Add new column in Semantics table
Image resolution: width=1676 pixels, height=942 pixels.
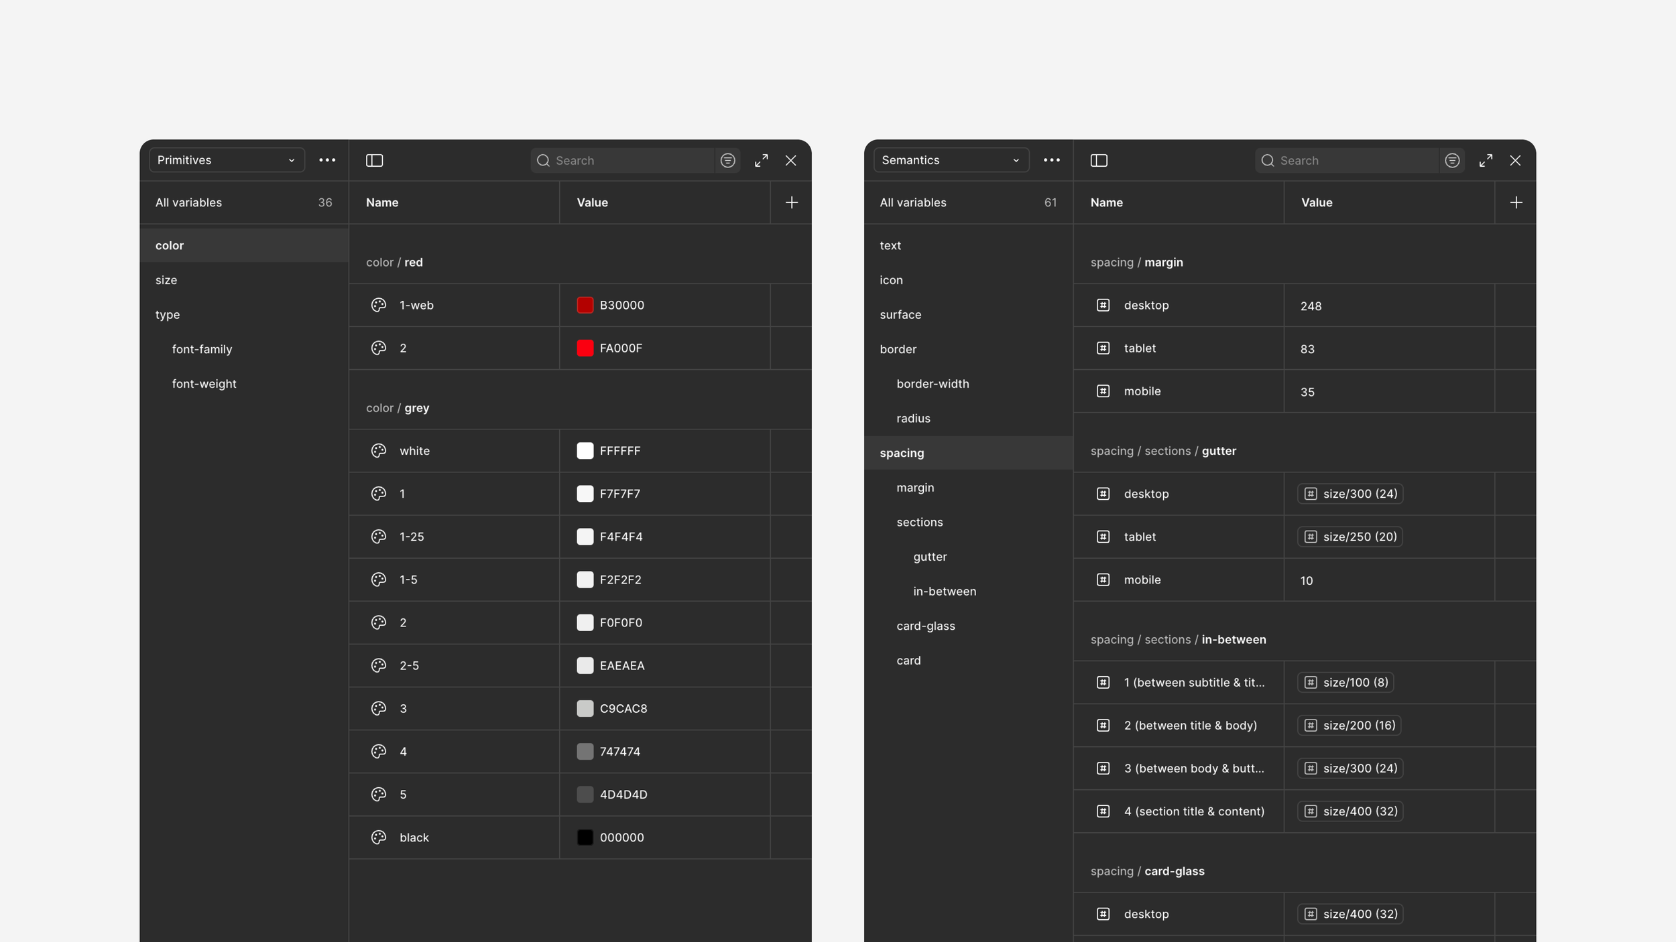(1516, 202)
